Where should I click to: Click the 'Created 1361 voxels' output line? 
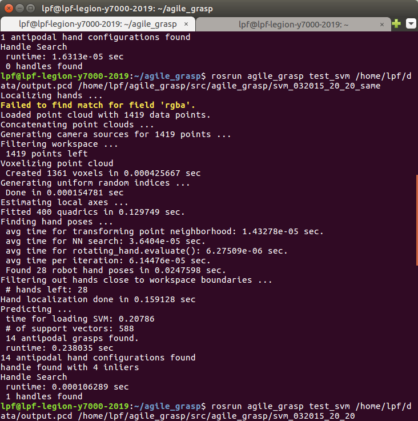click(103, 173)
